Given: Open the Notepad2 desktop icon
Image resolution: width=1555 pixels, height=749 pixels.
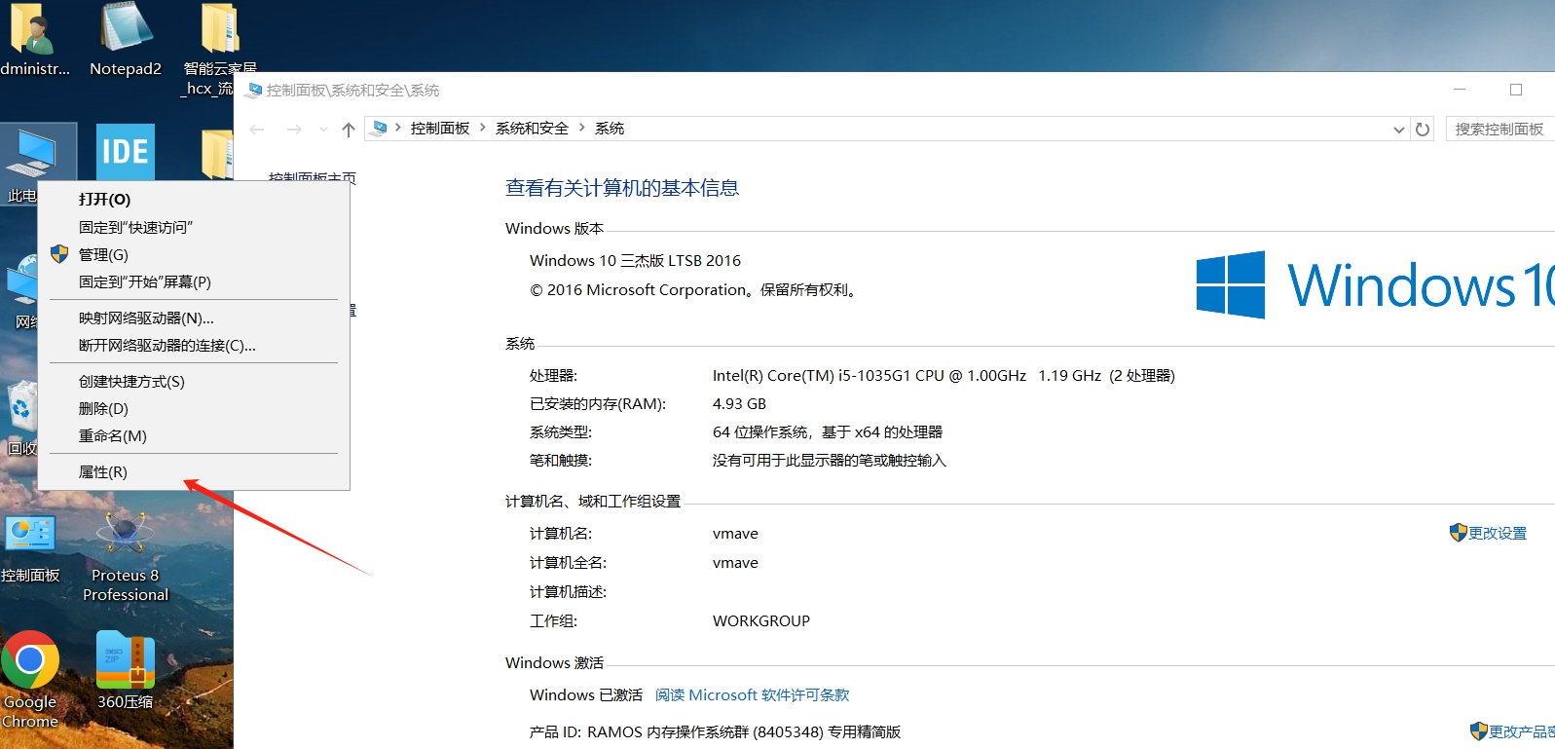Looking at the screenshot, I should point(126,39).
